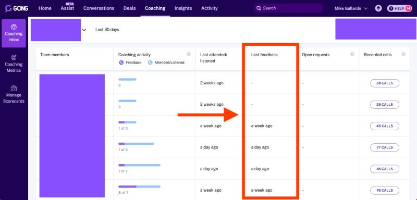Click the Gong logo
Image resolution: width=417 pixels, height=200 pixels.
pos(17,8)
